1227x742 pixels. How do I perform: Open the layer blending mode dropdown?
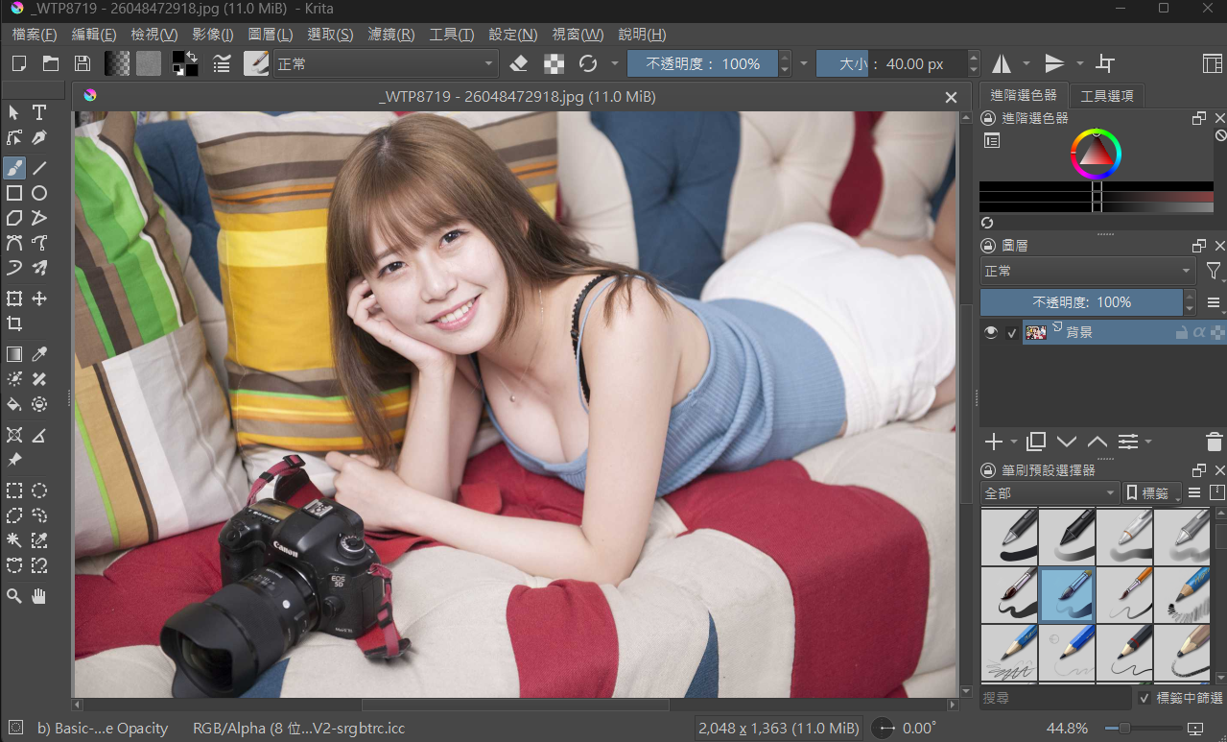pos(1087,272)
